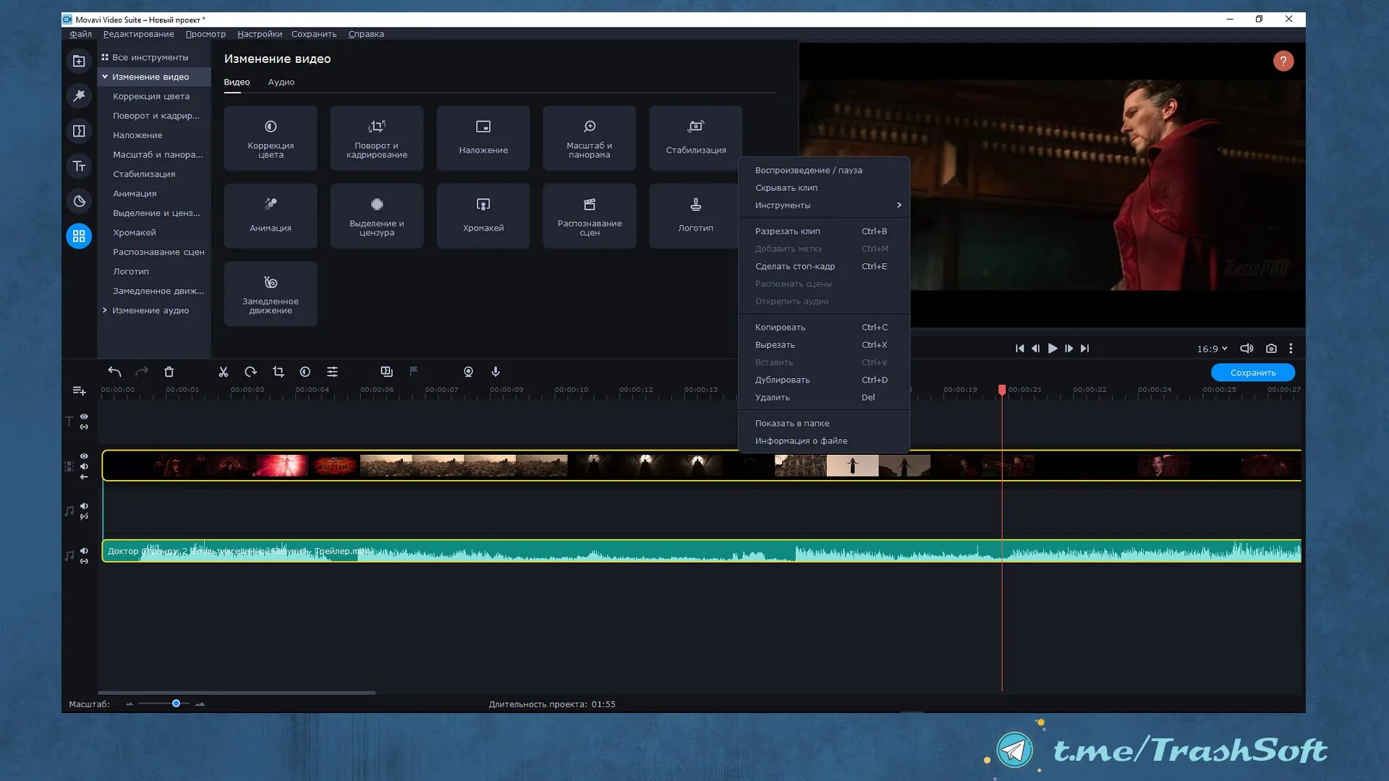Open clip properties sliders icon
Image resolution: width=1389 pixels, height=781 pixels.
click(332, 372)
